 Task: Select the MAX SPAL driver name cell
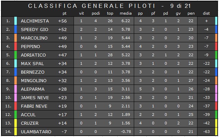(33, 64)
